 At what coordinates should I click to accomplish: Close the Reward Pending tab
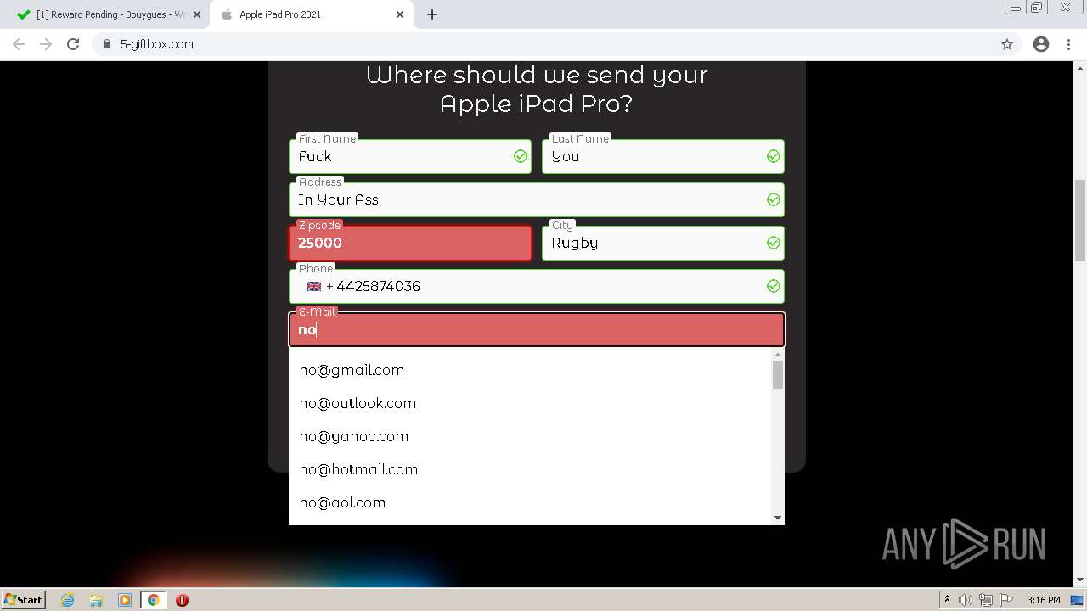pyautogui.click(x=197, y=14)
